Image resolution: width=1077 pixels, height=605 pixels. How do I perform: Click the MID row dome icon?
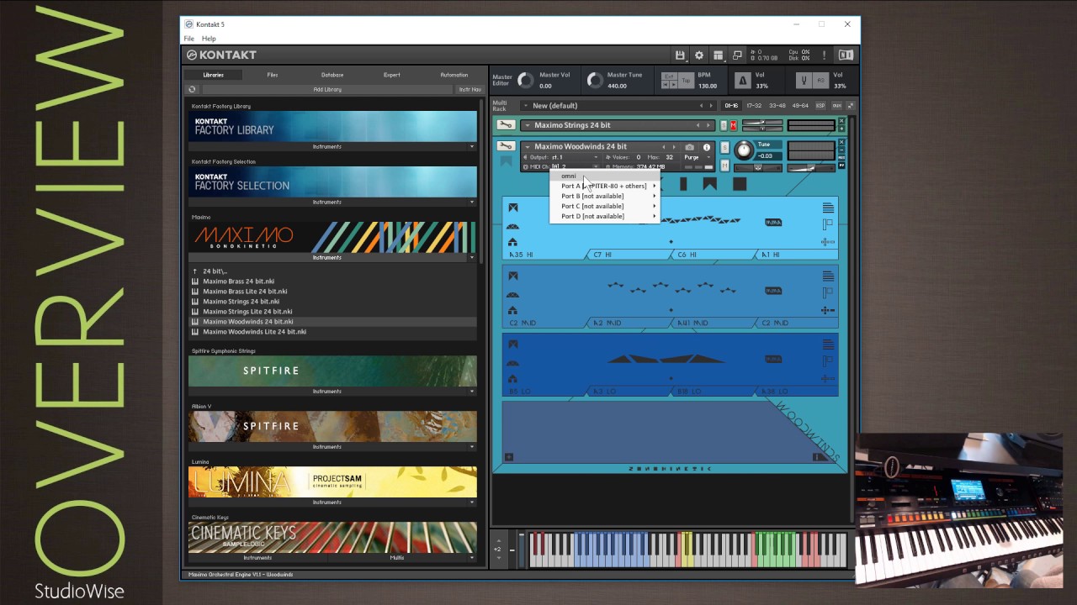point(512,294)
